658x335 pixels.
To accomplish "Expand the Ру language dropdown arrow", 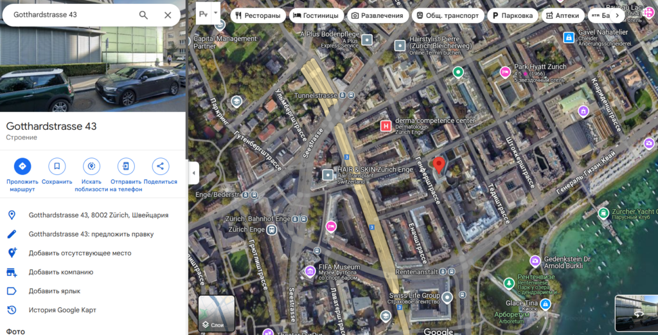I will pyautogui.click(x=216, y=12).
